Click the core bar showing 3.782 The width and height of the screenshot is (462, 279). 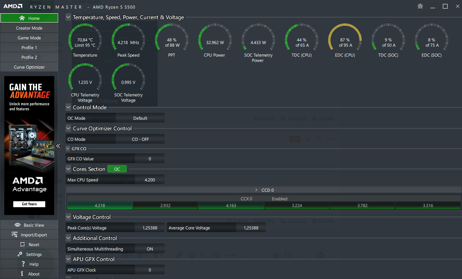click(362, 205)
